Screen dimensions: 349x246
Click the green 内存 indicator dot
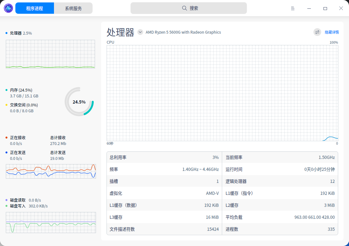[5, 90]
